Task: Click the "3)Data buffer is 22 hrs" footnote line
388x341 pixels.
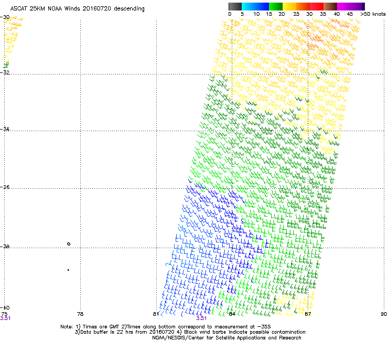Action: [x=190, y=332]
